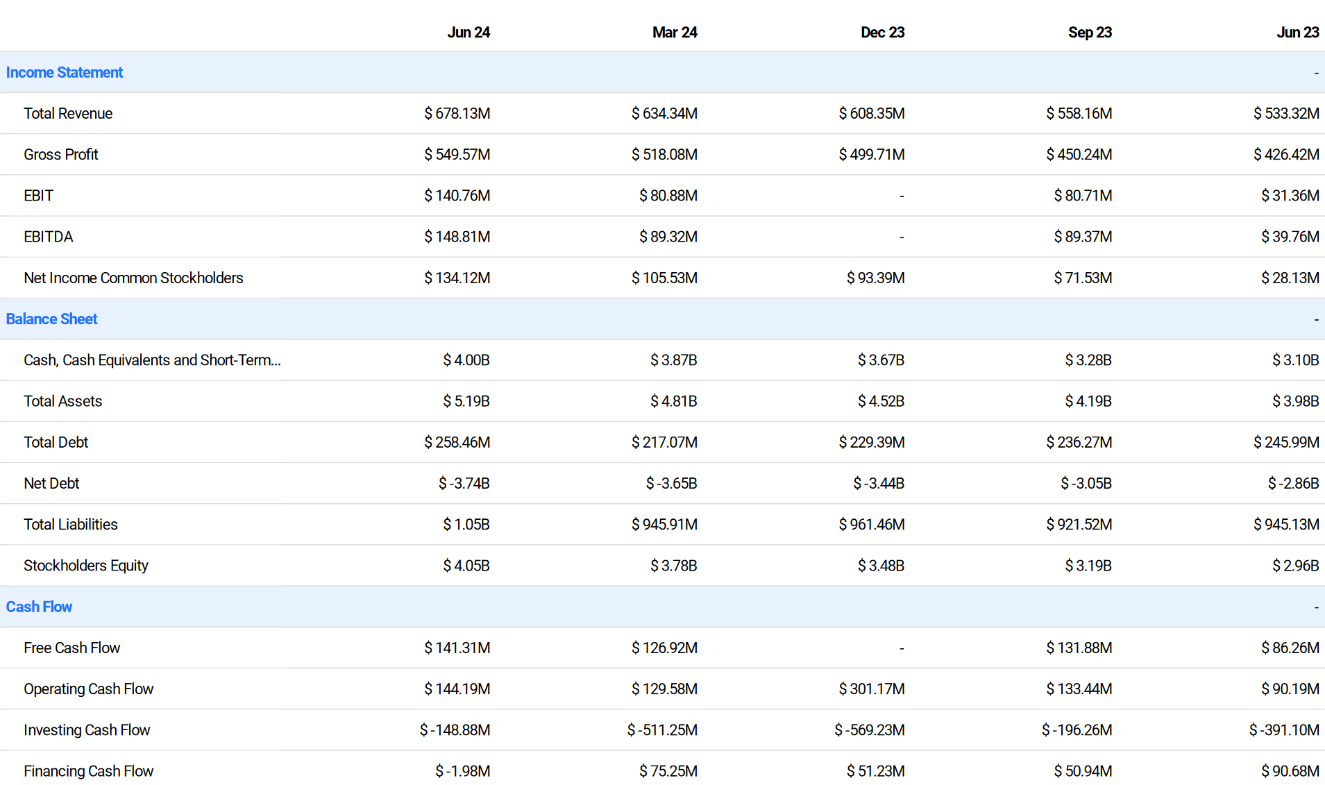Click the truncated Cash, Cash Equivalents label

coord(152,360)
